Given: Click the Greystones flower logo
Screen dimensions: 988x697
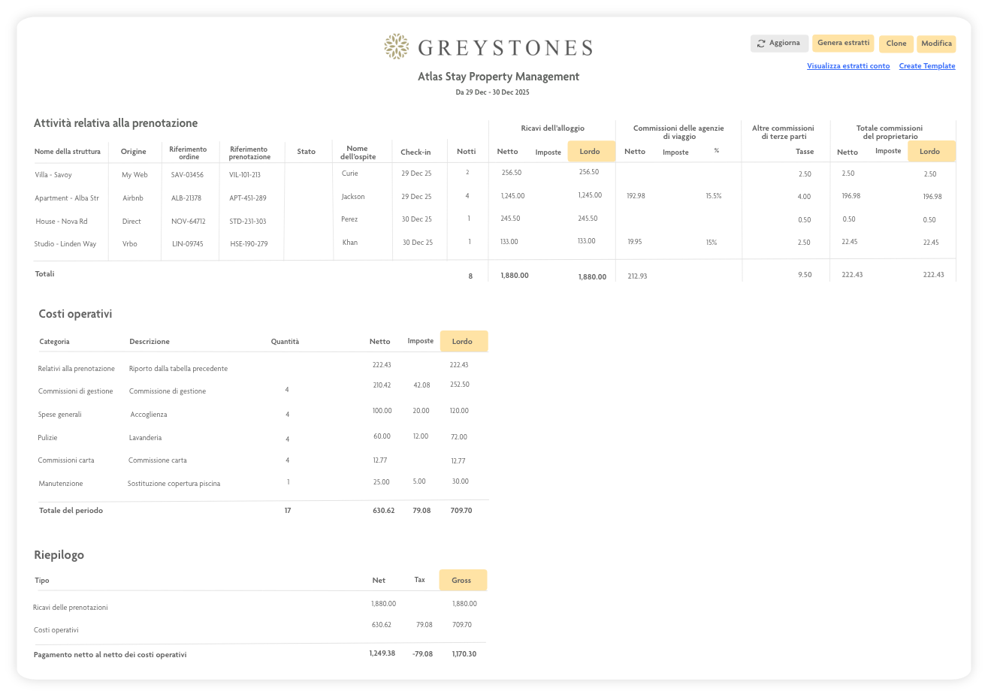Looking at the screenshot, I should [396, 46].
